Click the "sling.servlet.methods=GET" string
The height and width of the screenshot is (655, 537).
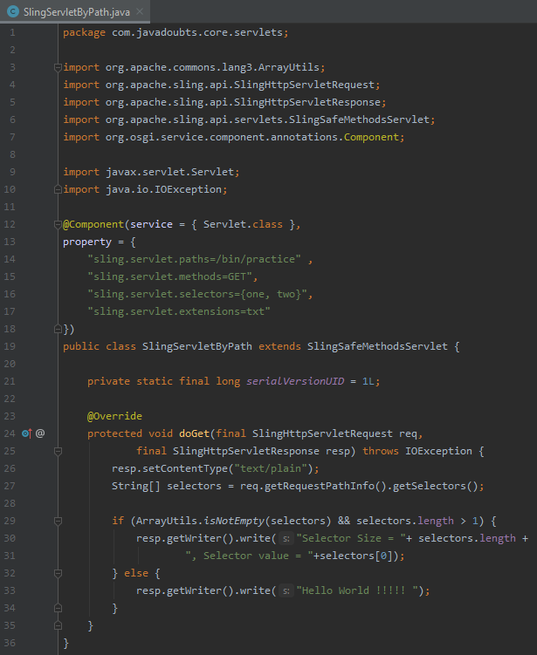(169, 277)
